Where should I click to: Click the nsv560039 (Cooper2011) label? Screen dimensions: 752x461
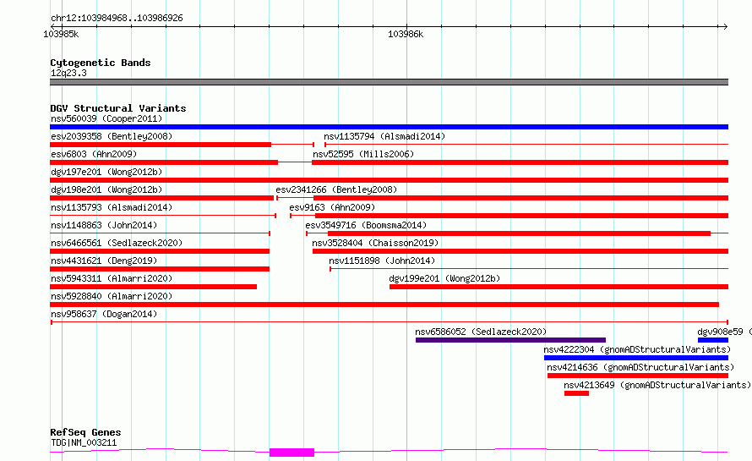[106, 118]
